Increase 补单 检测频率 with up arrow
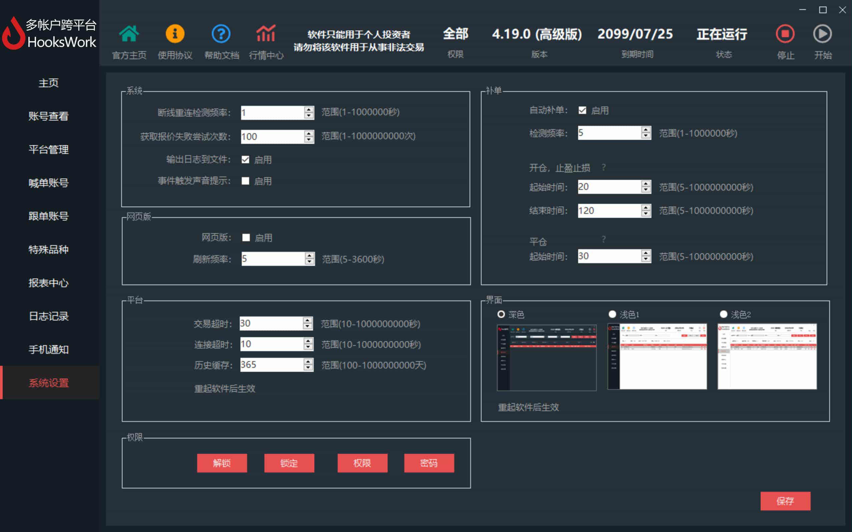The image size is (852, 532). click(646, 130)
